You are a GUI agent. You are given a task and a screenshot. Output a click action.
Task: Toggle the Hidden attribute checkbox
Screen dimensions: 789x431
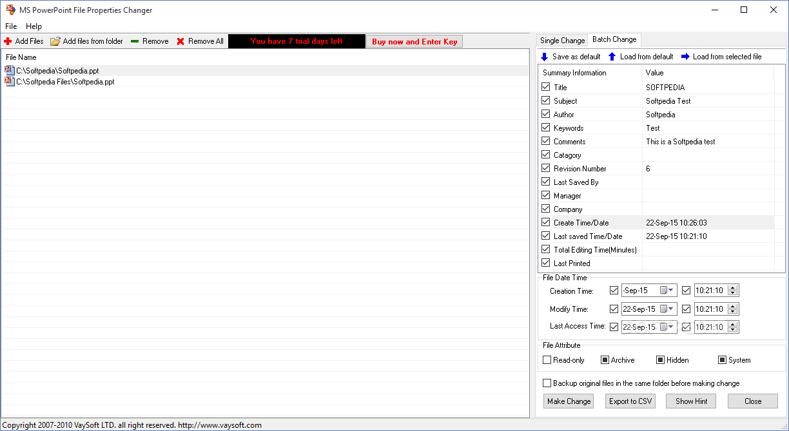click(x=660, y=360)
